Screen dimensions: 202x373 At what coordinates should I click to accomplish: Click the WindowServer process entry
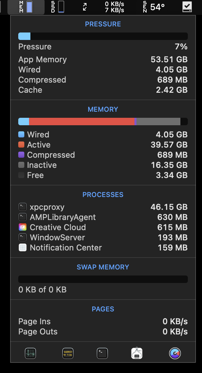[103, 237]
